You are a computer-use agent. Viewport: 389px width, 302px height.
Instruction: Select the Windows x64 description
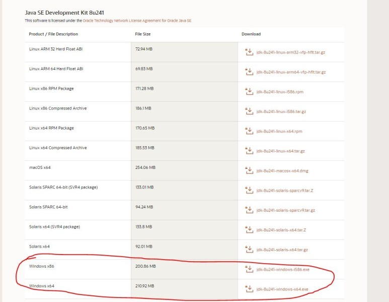[x=41, y=286]
